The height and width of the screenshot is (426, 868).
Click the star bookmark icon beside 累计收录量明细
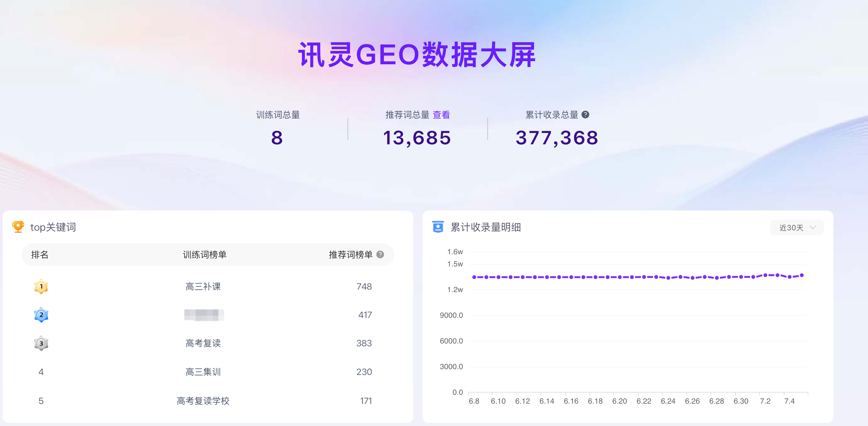point(438,227)
